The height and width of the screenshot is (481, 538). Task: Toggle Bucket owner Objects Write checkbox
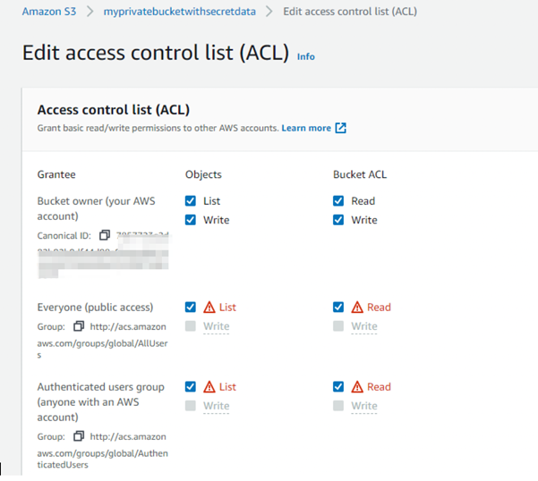pyautogui.click(x=191, y=220)
